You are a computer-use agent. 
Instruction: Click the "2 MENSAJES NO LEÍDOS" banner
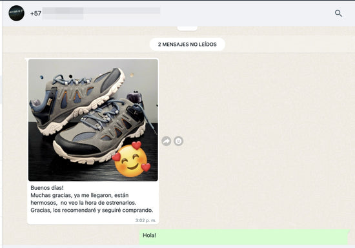point(187,45)
